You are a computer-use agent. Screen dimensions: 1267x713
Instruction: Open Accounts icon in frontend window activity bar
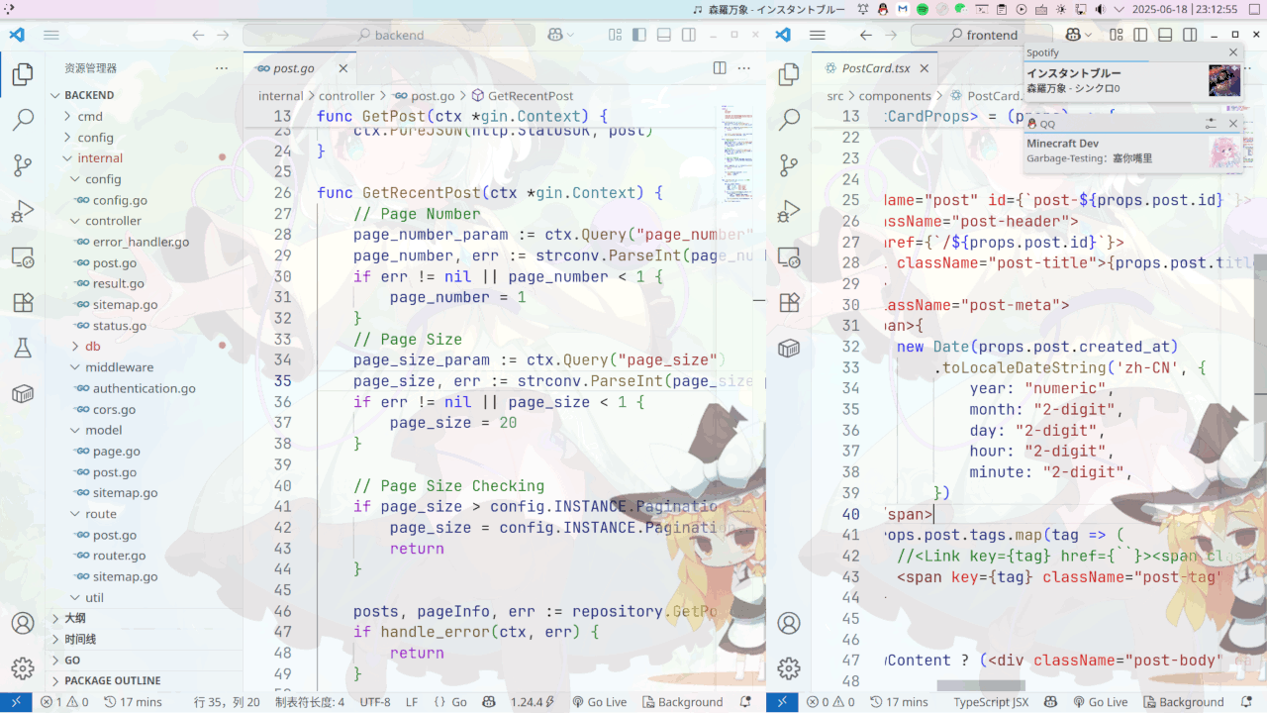789,624
